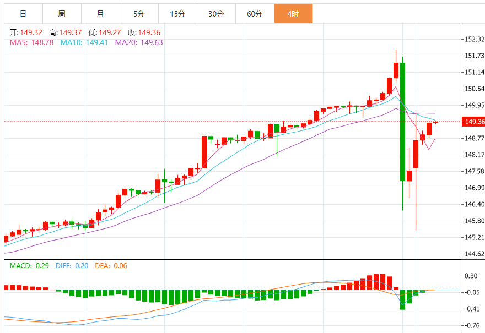The width and height of the screenshot is (485, 333).
Task: Click the 开: 149.32 open price
Action: pyautogui.click(x=26, y=32)
